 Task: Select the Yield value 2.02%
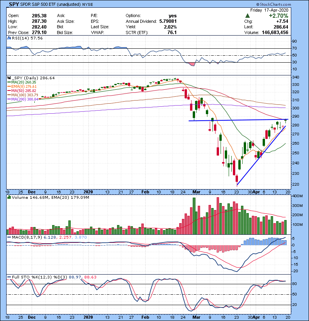click(170, 27)
